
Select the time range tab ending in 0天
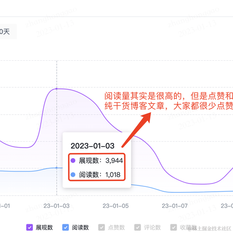click(x=8, y=32)
